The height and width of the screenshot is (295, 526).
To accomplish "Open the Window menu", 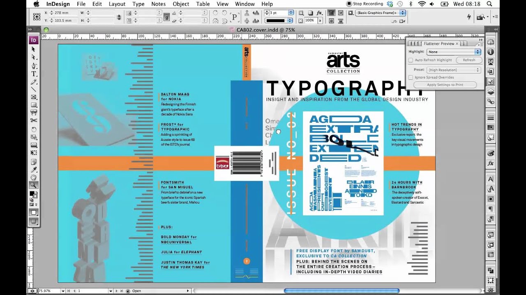I will 245,4.
